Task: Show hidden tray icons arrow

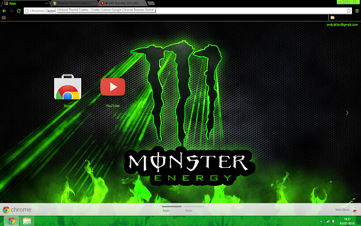Action: click(321, 221)
